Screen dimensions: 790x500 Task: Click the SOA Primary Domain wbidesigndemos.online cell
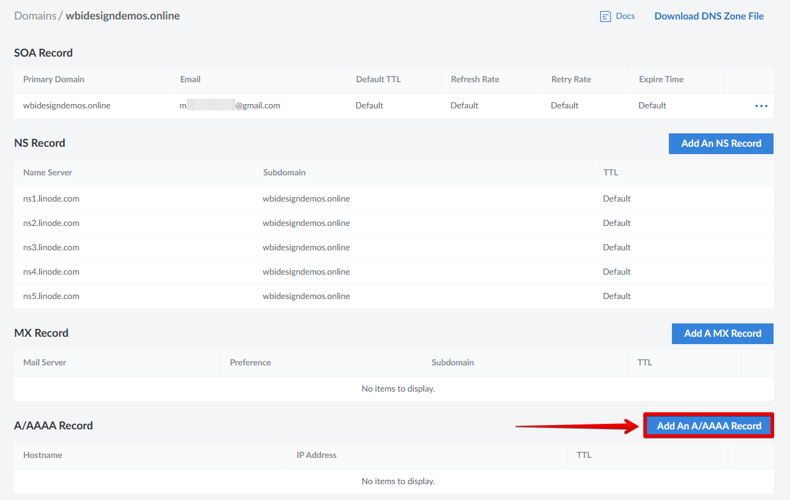click(x=67, y=105)
